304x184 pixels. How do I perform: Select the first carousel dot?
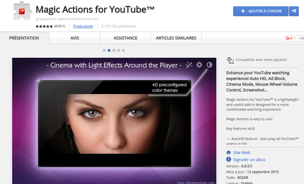pyautogui.click(x=104, y=51)
